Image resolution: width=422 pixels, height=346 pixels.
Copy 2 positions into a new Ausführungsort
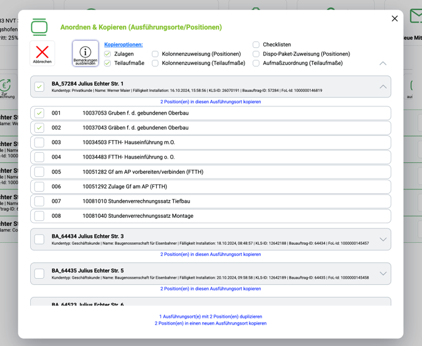pyautogui.click(x=210, y=323)
